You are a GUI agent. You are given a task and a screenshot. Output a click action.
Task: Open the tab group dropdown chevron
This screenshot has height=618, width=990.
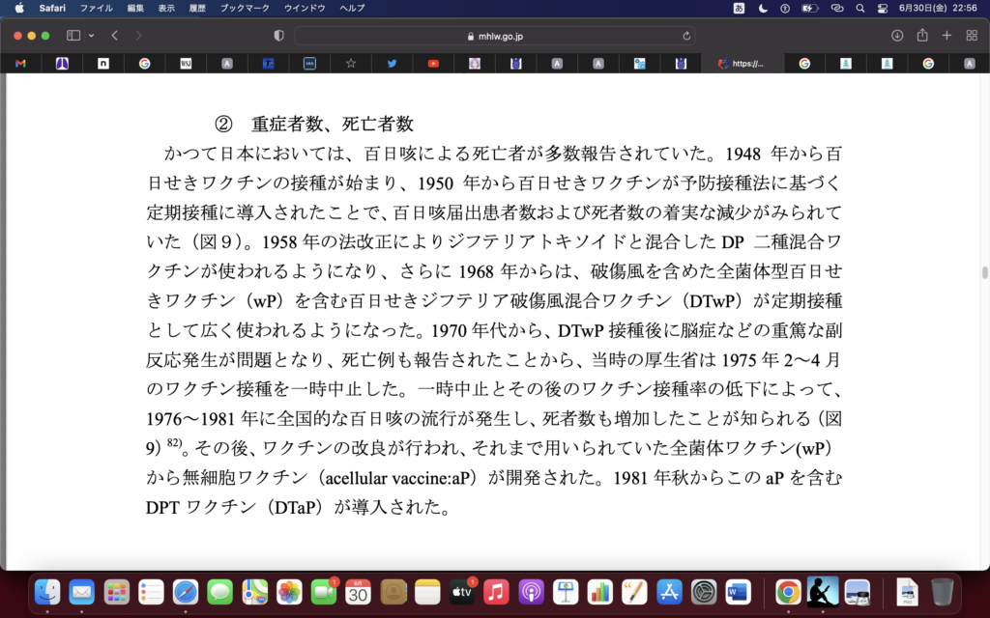[x=92, y=36]
